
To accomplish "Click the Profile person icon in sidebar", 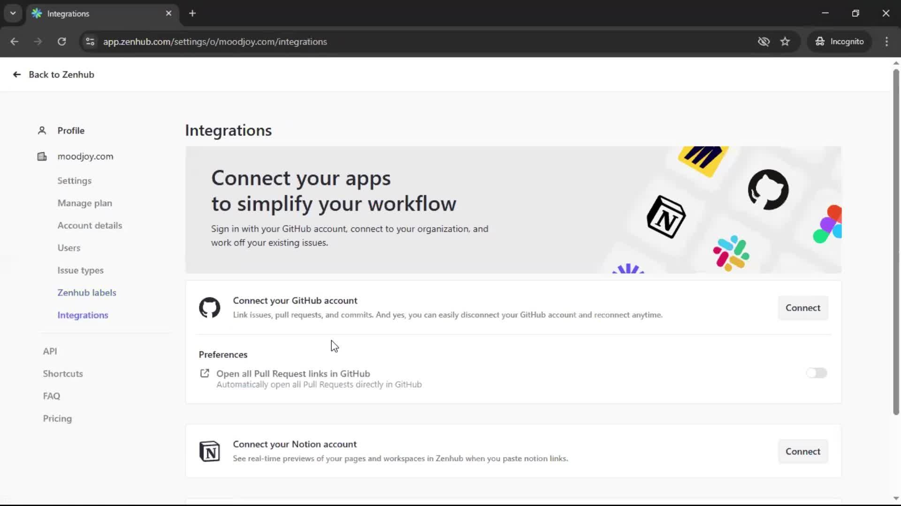I will coord(42,130).
